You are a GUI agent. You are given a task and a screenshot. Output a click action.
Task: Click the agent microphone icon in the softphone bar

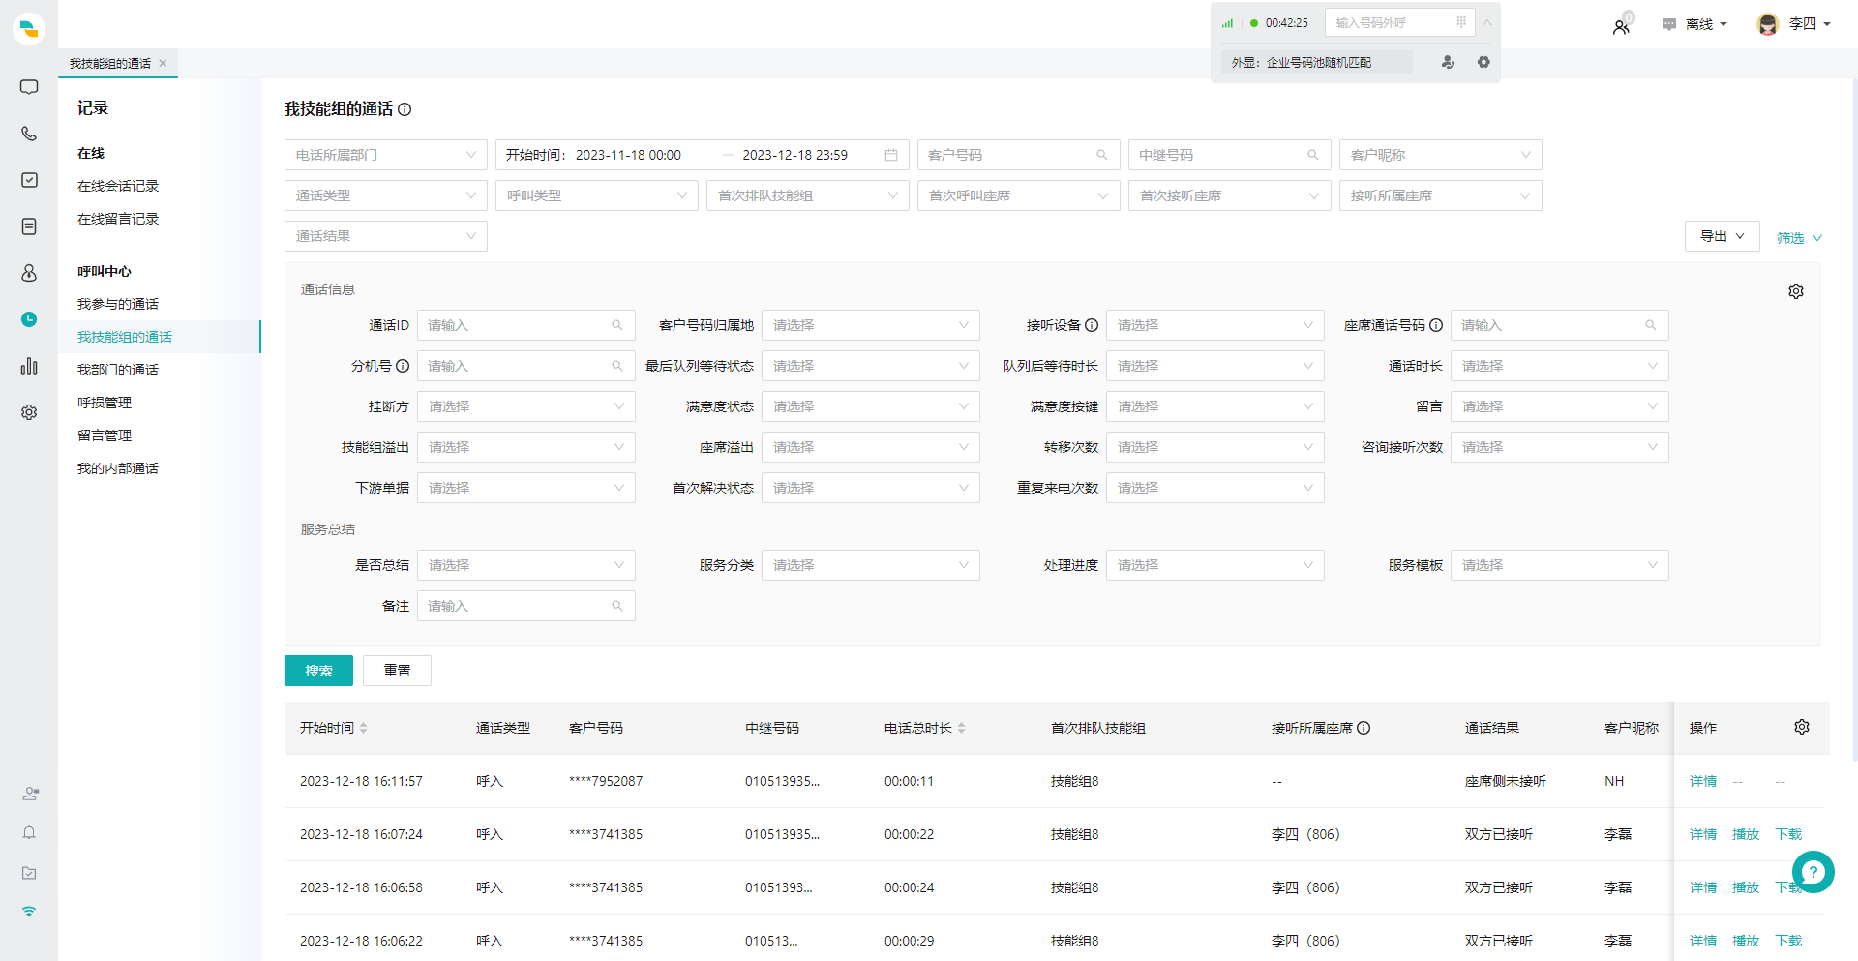tap(1448, 62)
